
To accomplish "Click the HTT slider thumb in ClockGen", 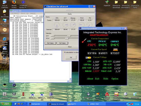I will [x=69, y=36].
